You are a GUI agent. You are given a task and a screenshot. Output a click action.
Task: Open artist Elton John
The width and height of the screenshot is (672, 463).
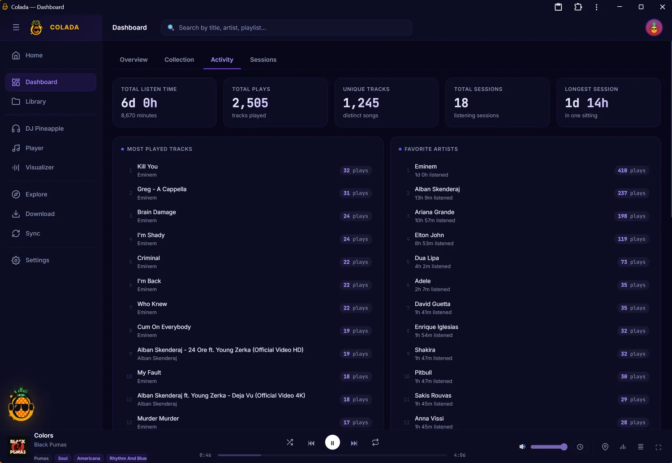(x=525, y=239)
